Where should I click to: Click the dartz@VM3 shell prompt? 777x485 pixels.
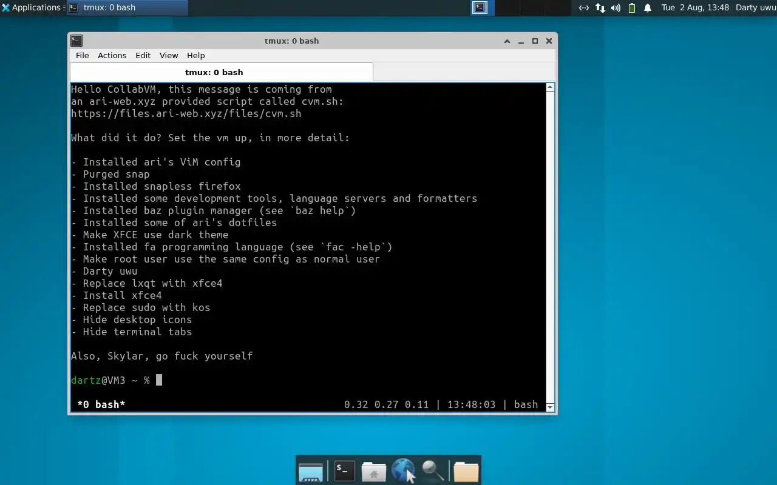[x=110, y=380]
